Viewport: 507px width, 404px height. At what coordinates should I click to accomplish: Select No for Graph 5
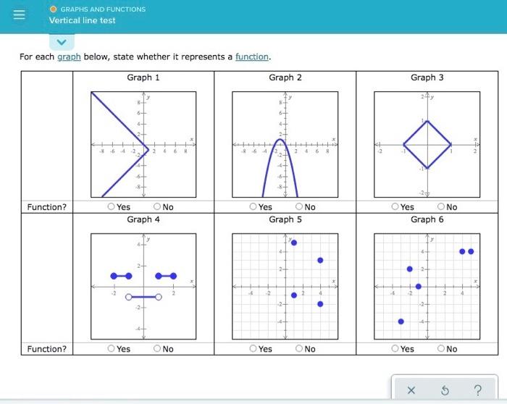[299, 348]
